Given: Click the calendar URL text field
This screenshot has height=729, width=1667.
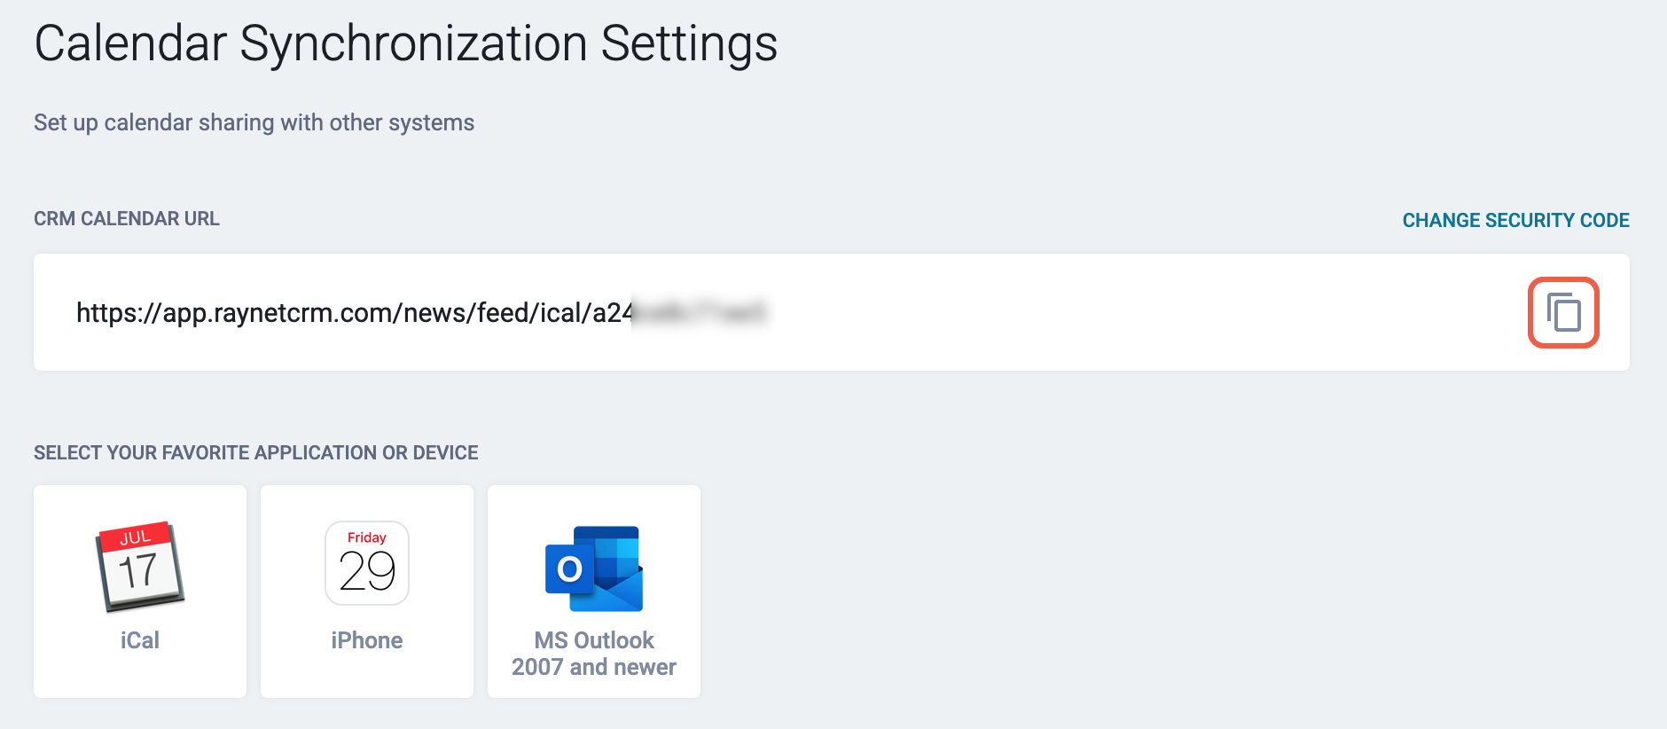Looking at the screenshot, I should pyautogui.click(x=832, y=312).
